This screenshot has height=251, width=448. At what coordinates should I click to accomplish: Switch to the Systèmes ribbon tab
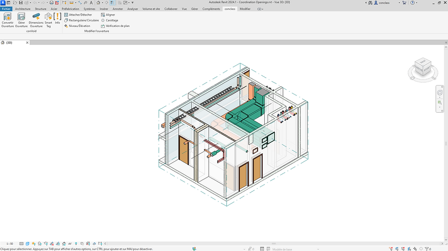pos(90,9)
